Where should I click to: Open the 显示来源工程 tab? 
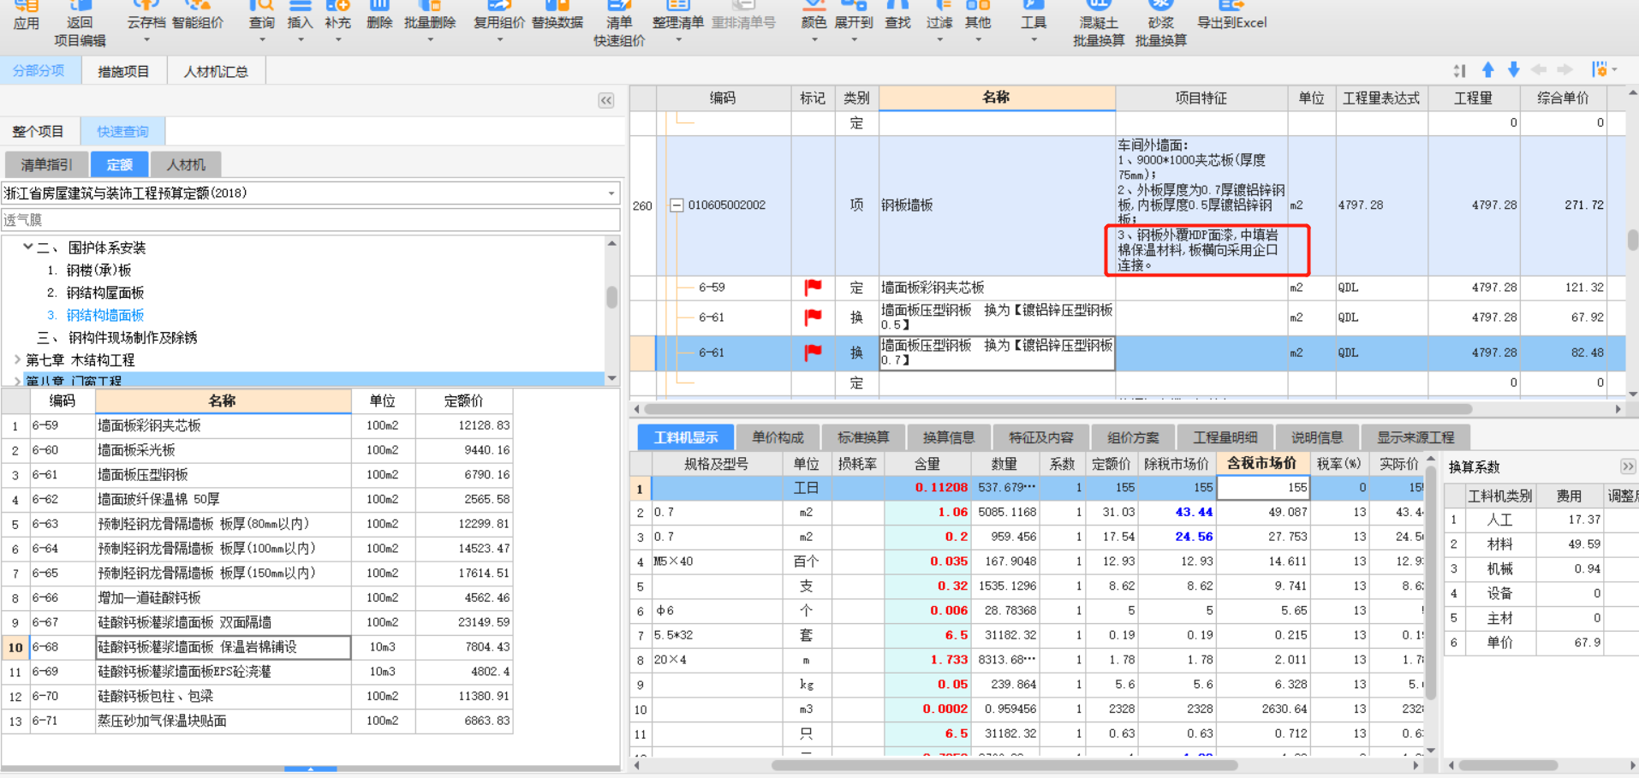coord(1415,437)
